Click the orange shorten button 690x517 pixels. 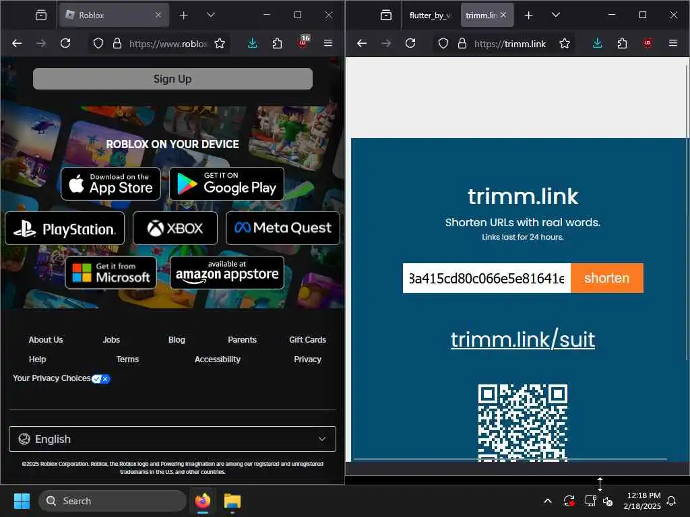607,278
